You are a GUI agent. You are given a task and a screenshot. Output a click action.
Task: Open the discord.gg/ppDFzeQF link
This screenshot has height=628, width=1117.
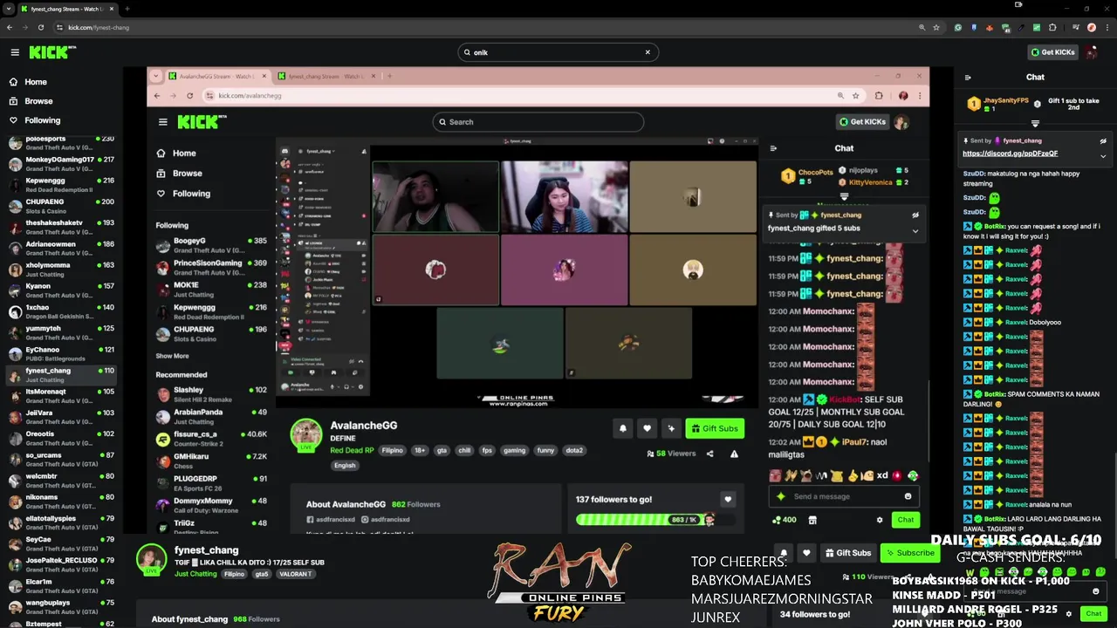point(1010,154)
